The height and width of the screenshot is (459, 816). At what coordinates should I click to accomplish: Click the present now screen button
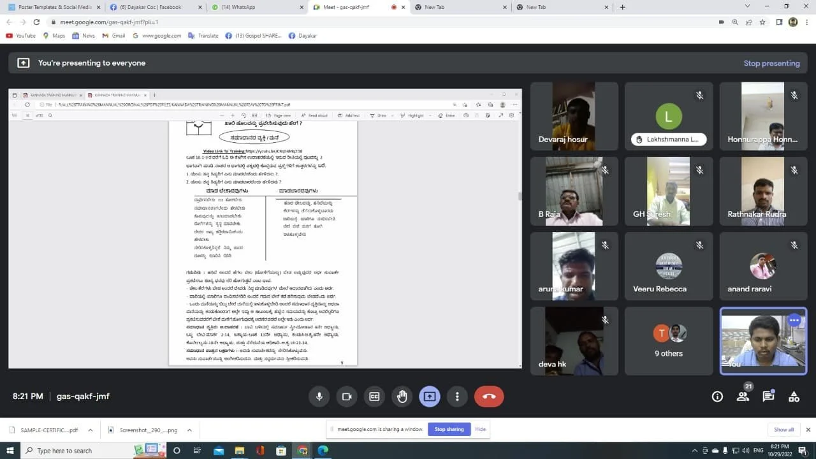[x=430, y=397]
